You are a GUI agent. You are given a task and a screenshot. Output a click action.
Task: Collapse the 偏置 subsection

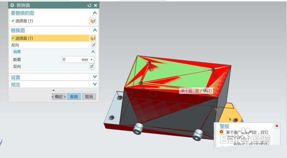tap(93, 52)
